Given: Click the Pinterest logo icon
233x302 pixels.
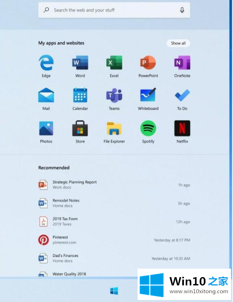Looking at the screenshot, I should pyautogui.click(x=43, y=240).
